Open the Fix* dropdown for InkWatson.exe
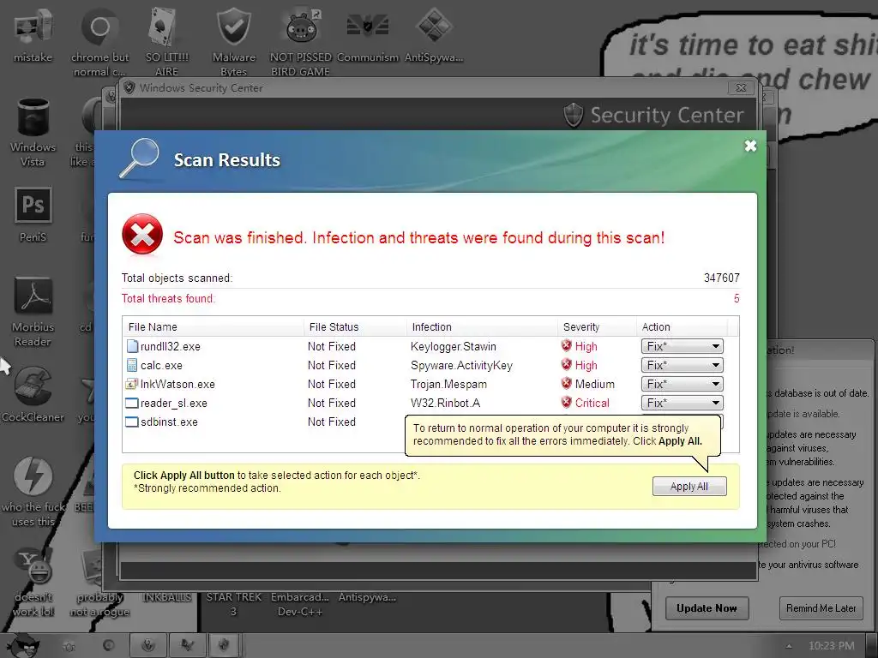878x658 pixels. click(682, 385)
